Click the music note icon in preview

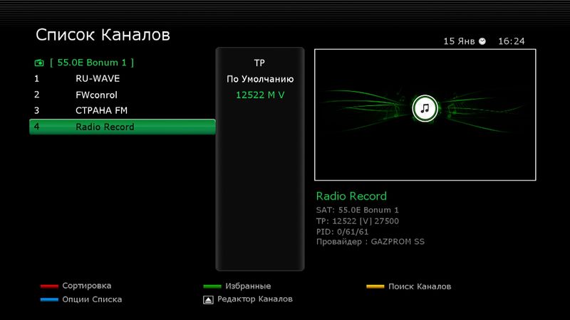pyautogui.click(x=425, y=108)
